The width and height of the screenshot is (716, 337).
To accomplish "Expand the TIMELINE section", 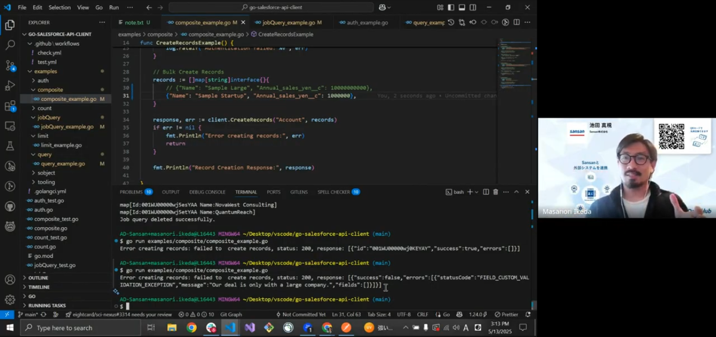I will [x=39, y=287].
